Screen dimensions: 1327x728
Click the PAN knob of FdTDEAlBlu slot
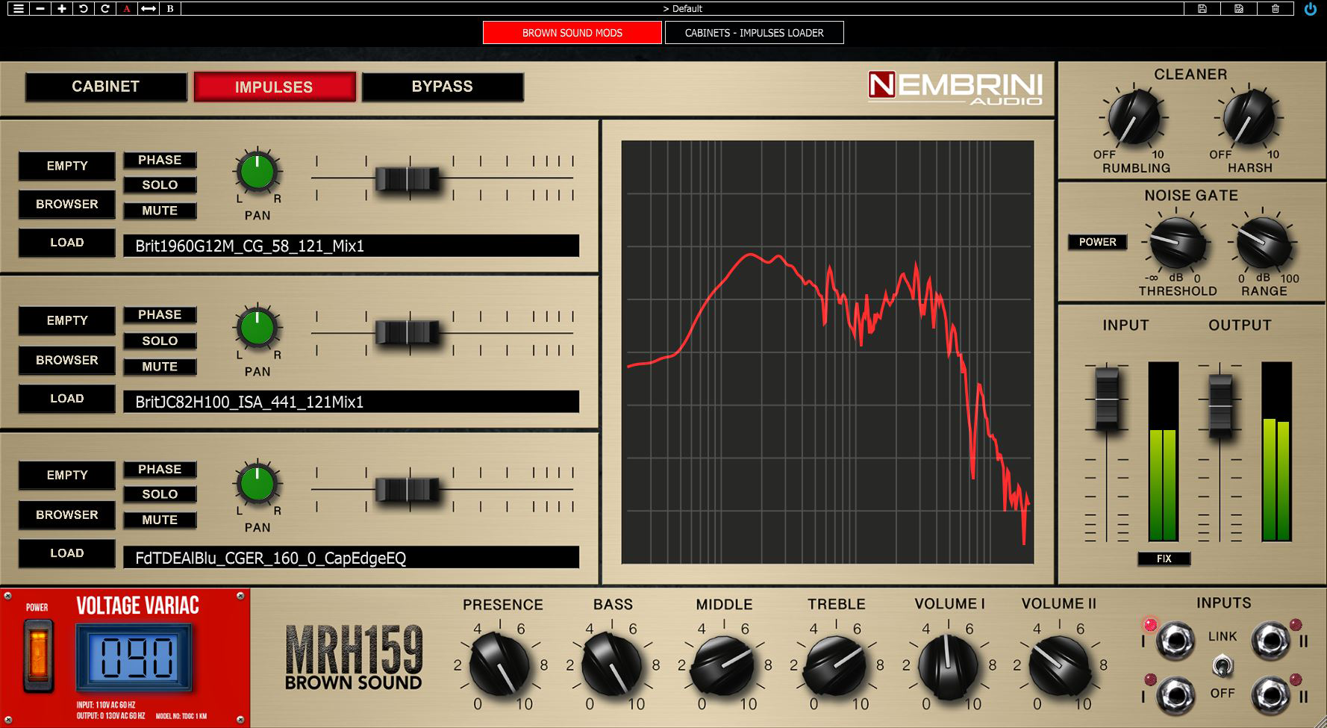(x=257, y=483)
